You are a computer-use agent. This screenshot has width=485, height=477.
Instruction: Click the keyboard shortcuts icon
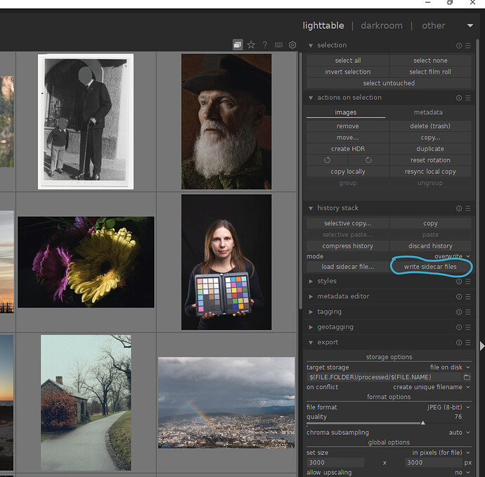pos(279,45)
